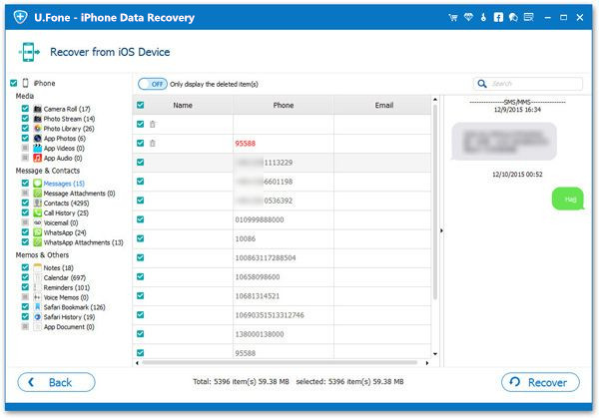
Task: Open the chat support icon
Action: pyautogui.click(x=513, y=17)
